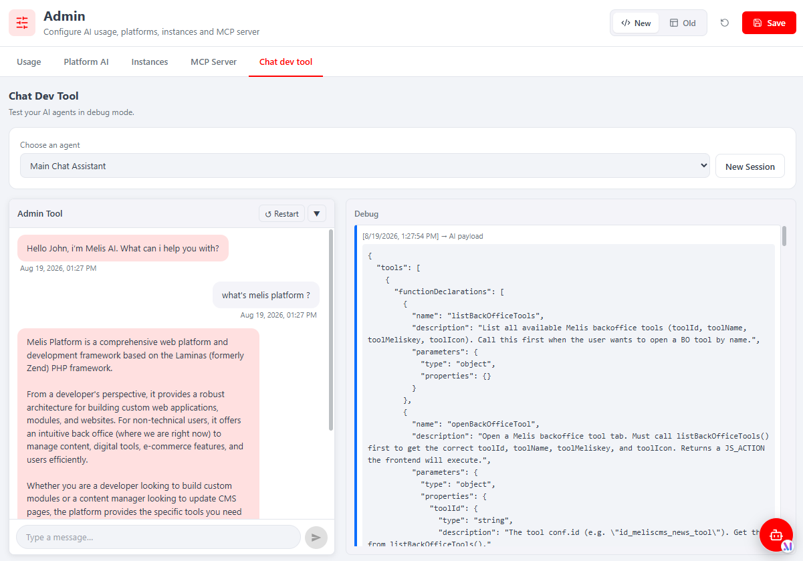Send the message with the paper-plane icon
803x561 pixels.
[x=316, y=537]
